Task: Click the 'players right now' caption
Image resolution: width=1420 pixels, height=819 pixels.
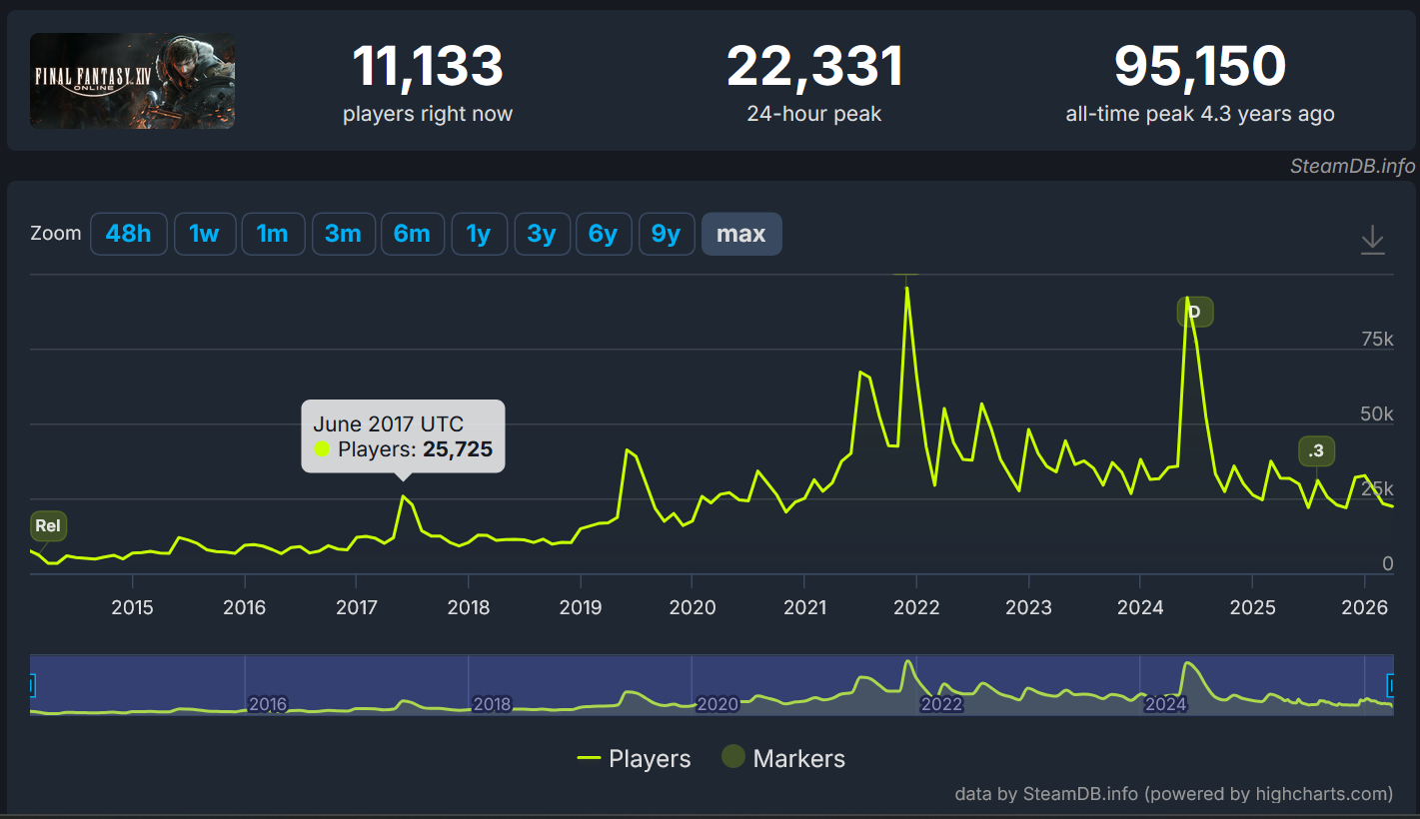Action: [x=428, y=114]
